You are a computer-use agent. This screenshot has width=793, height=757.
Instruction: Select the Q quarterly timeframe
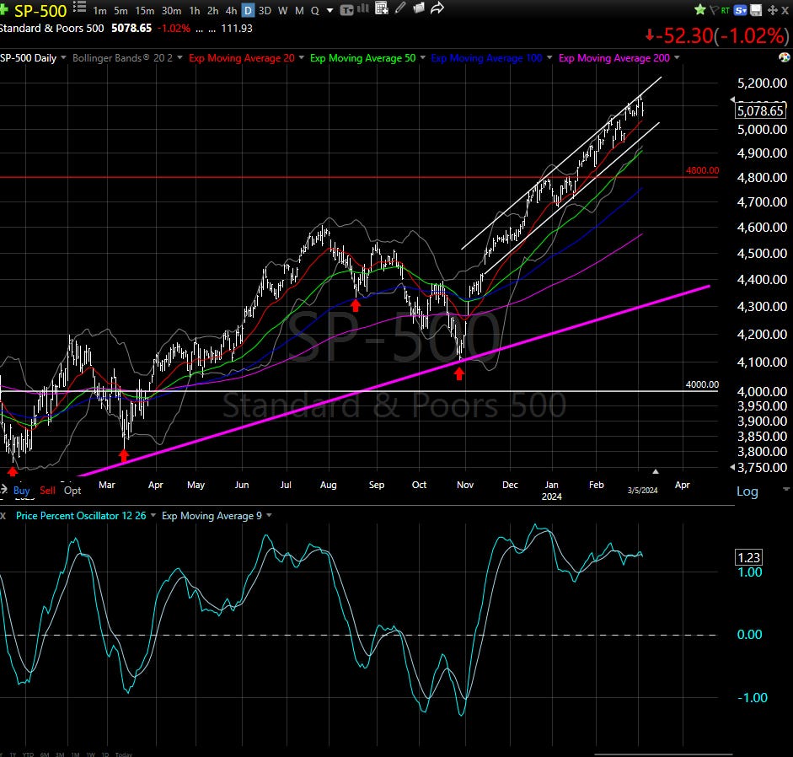click(315, 11)
